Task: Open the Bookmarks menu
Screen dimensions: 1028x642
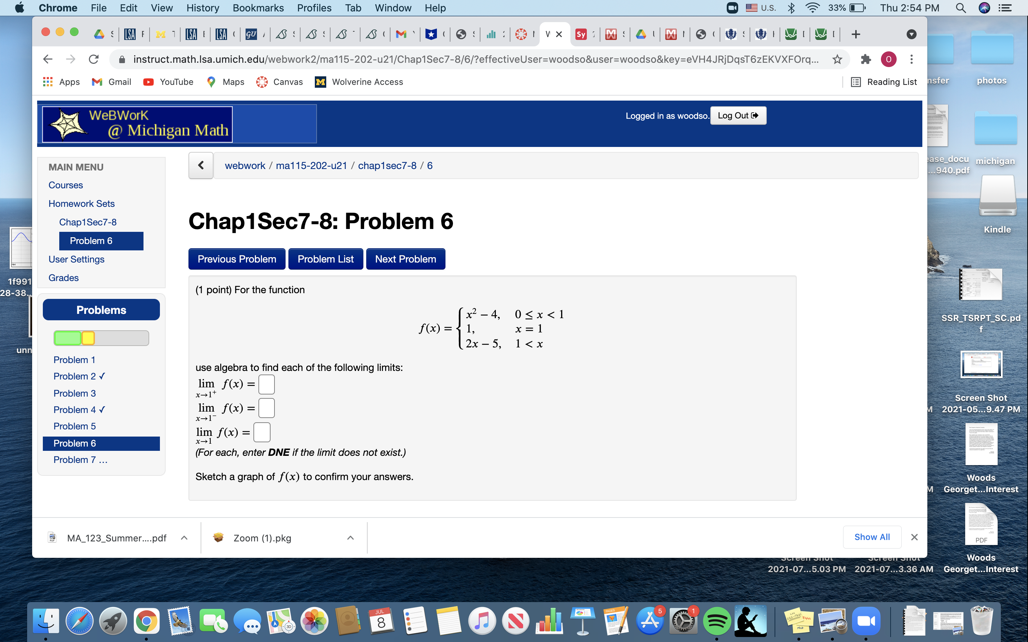Action: point(258,8)
